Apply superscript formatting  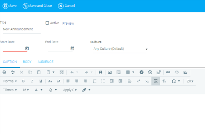click(138, 81)
